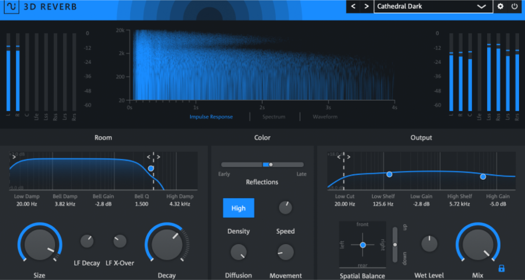Screen dimensions: 525x280
Task: Click the Mix knob
Action: click(478, 244)
